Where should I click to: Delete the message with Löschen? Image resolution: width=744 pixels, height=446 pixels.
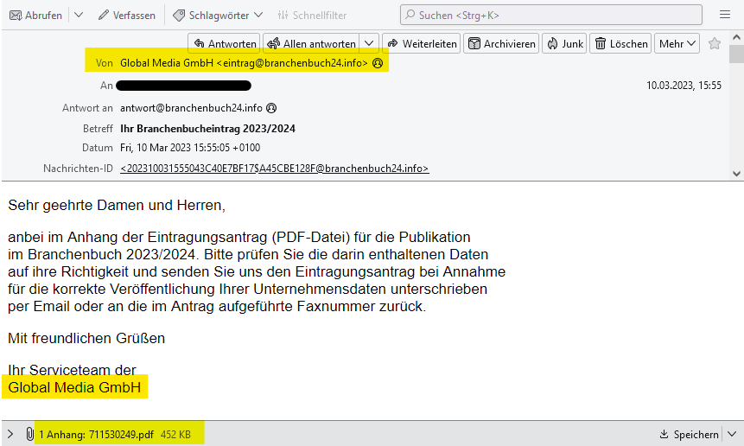point(620,44)
